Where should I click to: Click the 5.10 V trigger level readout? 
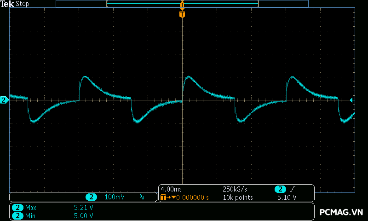[x=287, y=198]
